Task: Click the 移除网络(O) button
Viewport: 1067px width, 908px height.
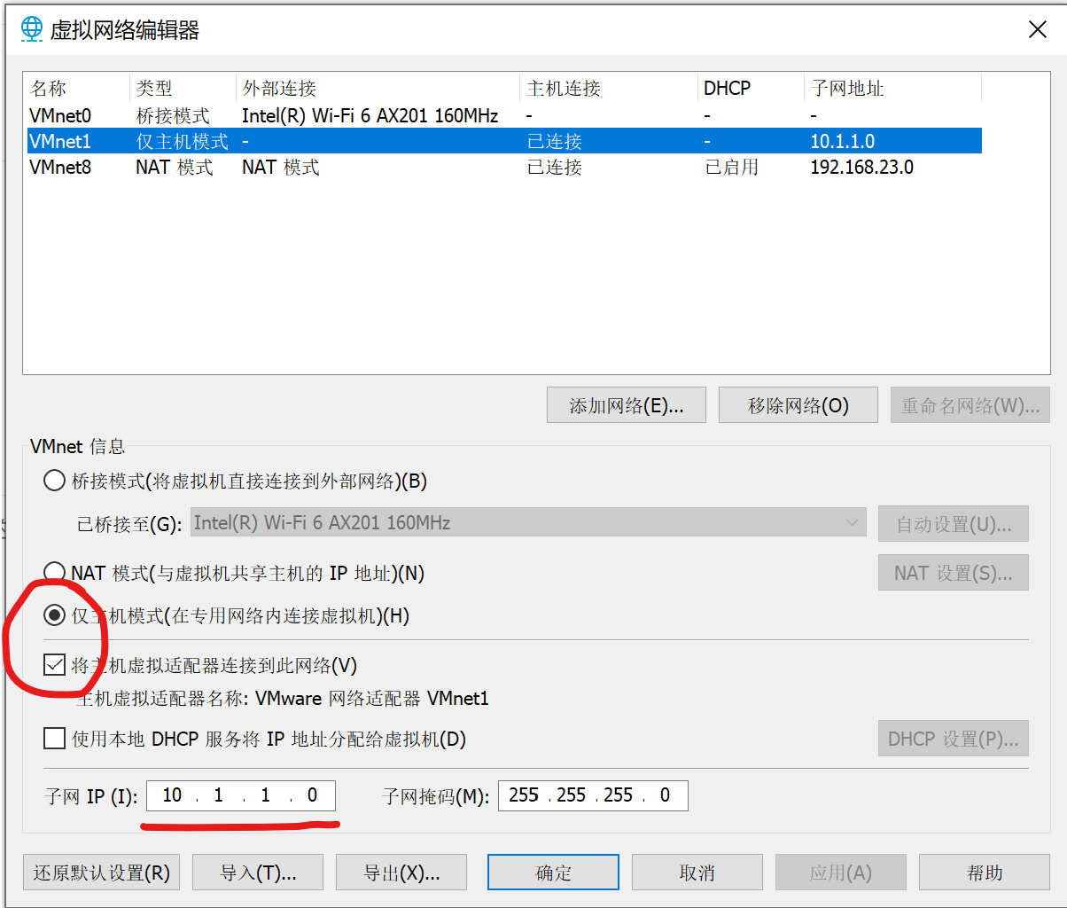Action: click(798, 405)
